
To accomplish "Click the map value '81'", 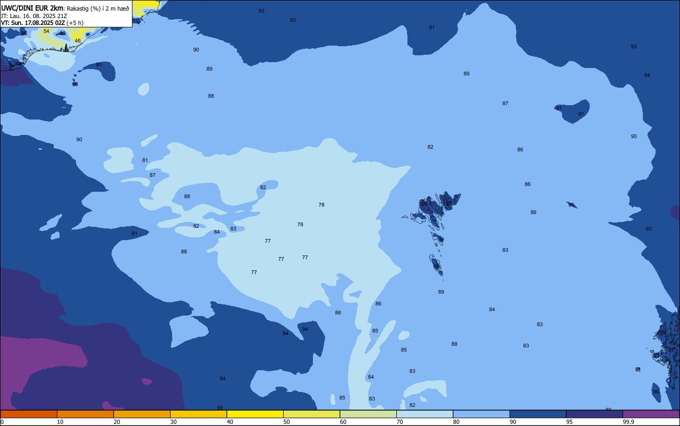I will pyautogui.click(x=145, y=160).
